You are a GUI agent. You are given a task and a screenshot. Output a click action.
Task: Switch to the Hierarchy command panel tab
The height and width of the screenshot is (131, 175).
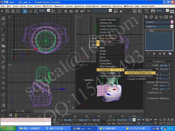[x=156, y=17]
